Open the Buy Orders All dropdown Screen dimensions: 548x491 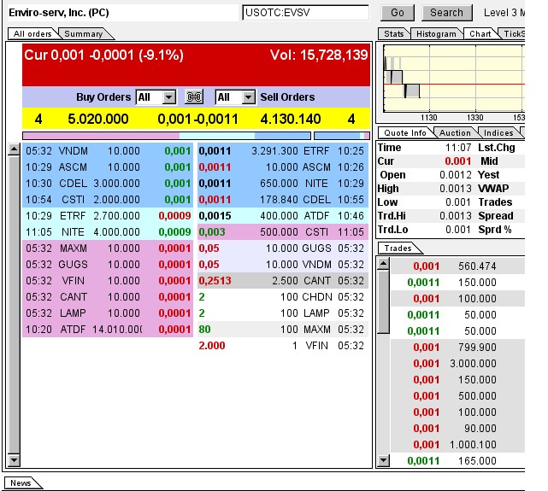pyautogui.click(x=156, y=97)
